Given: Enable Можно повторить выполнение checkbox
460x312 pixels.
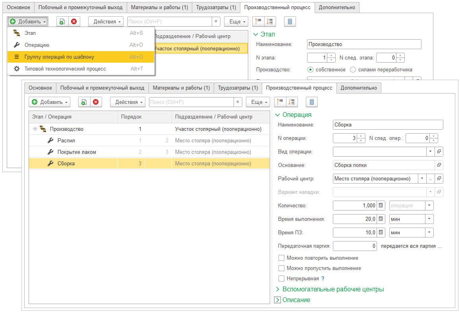Looking at the screenshot, I should click(x=282, y=258).
